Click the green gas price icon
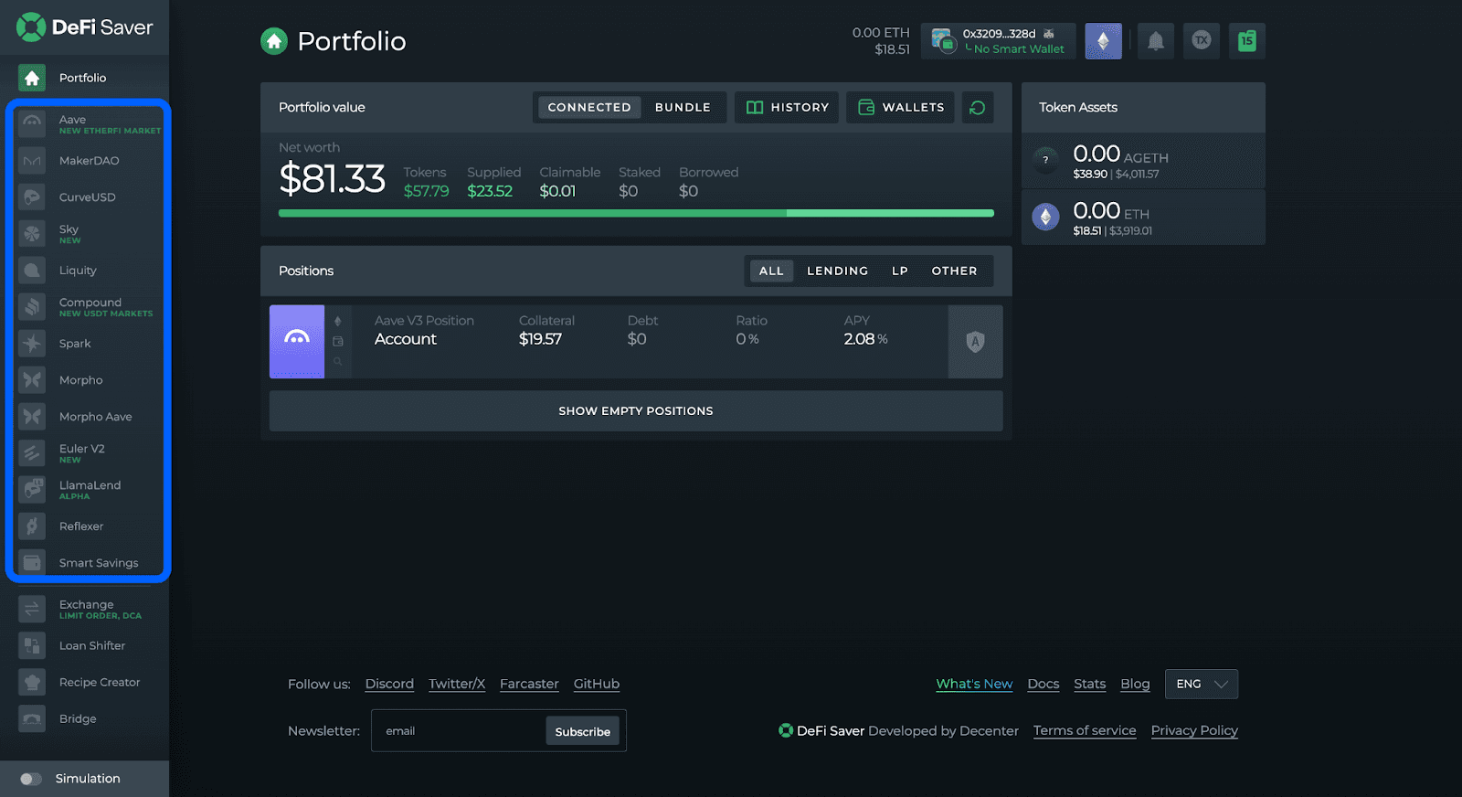The height and width of the screenshot is (797, 1462). pyautogui.click(x=1247, y=41)
